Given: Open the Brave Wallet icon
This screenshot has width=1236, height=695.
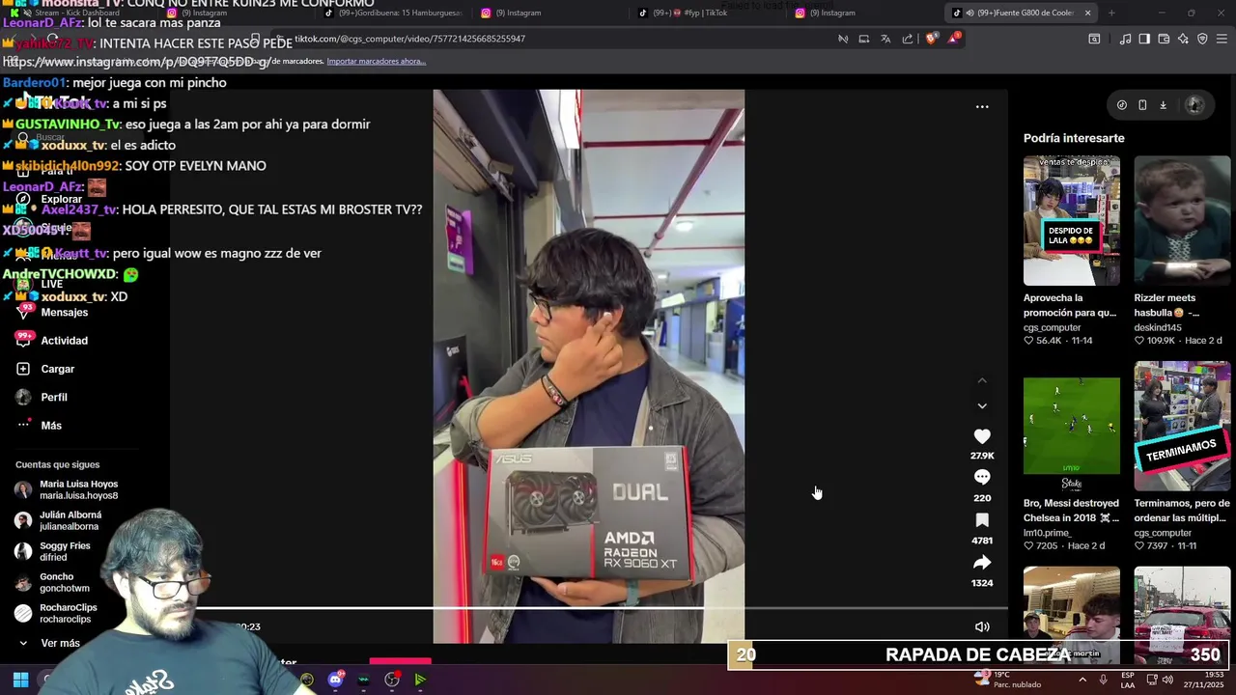Looking at the screenshot, I should [x=1164, y=39].
